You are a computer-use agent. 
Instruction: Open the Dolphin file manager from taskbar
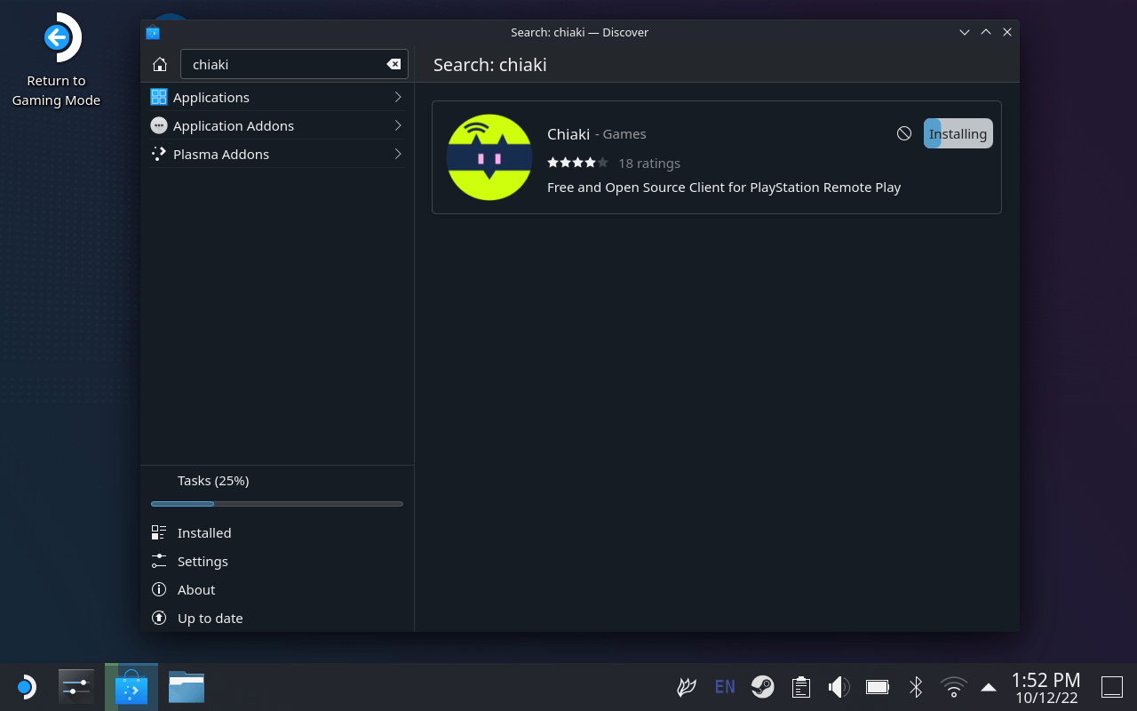(187, 687)
